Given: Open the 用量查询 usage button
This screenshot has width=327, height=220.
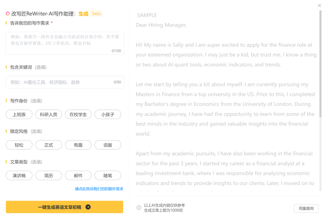Looking at the screenshot, I should pos(306,208).
